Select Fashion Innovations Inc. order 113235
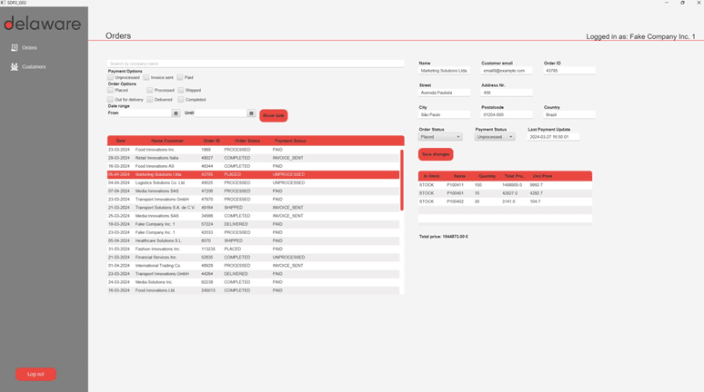This screenshot has width=704, height=392. click(x=253, y=250)
